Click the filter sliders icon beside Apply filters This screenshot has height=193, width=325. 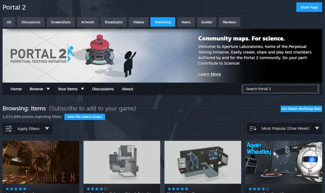coord(8,128)
